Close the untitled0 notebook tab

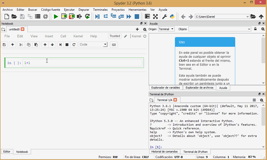(23, 29)
